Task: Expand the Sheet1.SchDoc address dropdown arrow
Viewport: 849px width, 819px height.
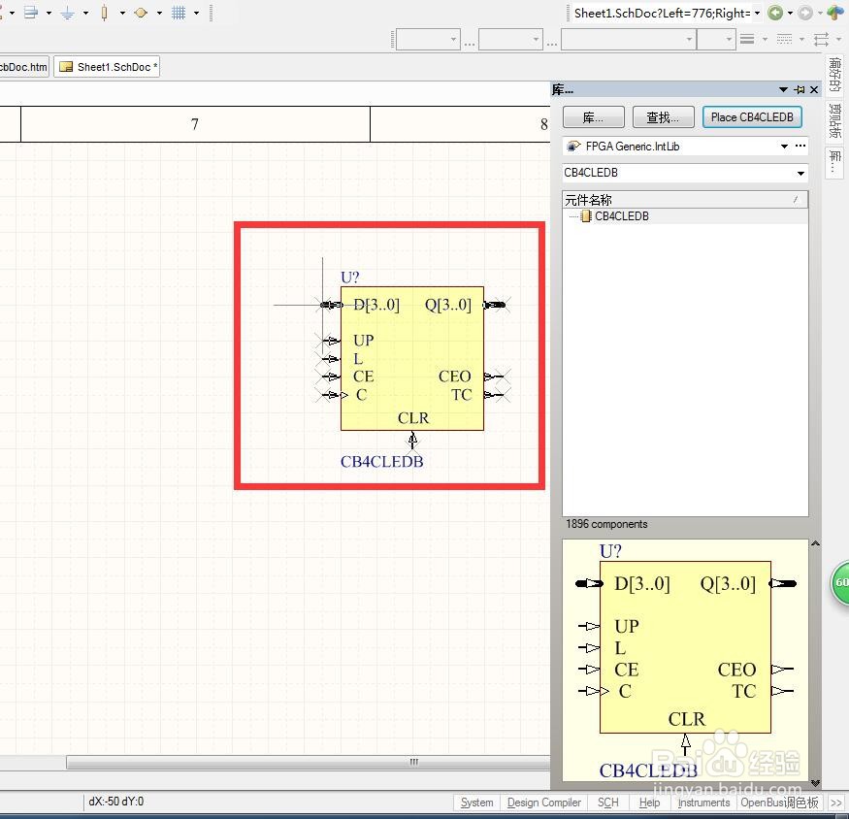Action: (758, 13)
